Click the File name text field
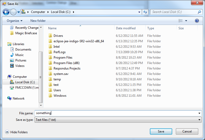205x140 pixels. pyautogui.click(x=116, y=113)
